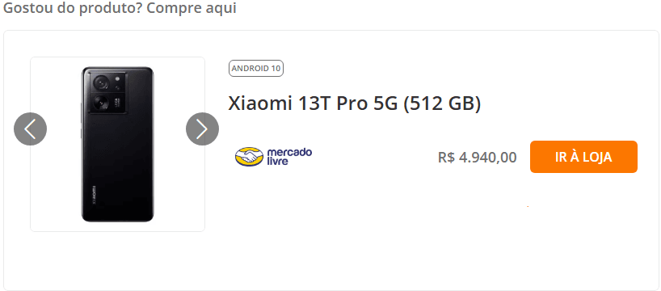Image resolution: width=661 pixels, height=291 pixels.
Task: Click the small orange dot below price
Action: coord(528,207)
